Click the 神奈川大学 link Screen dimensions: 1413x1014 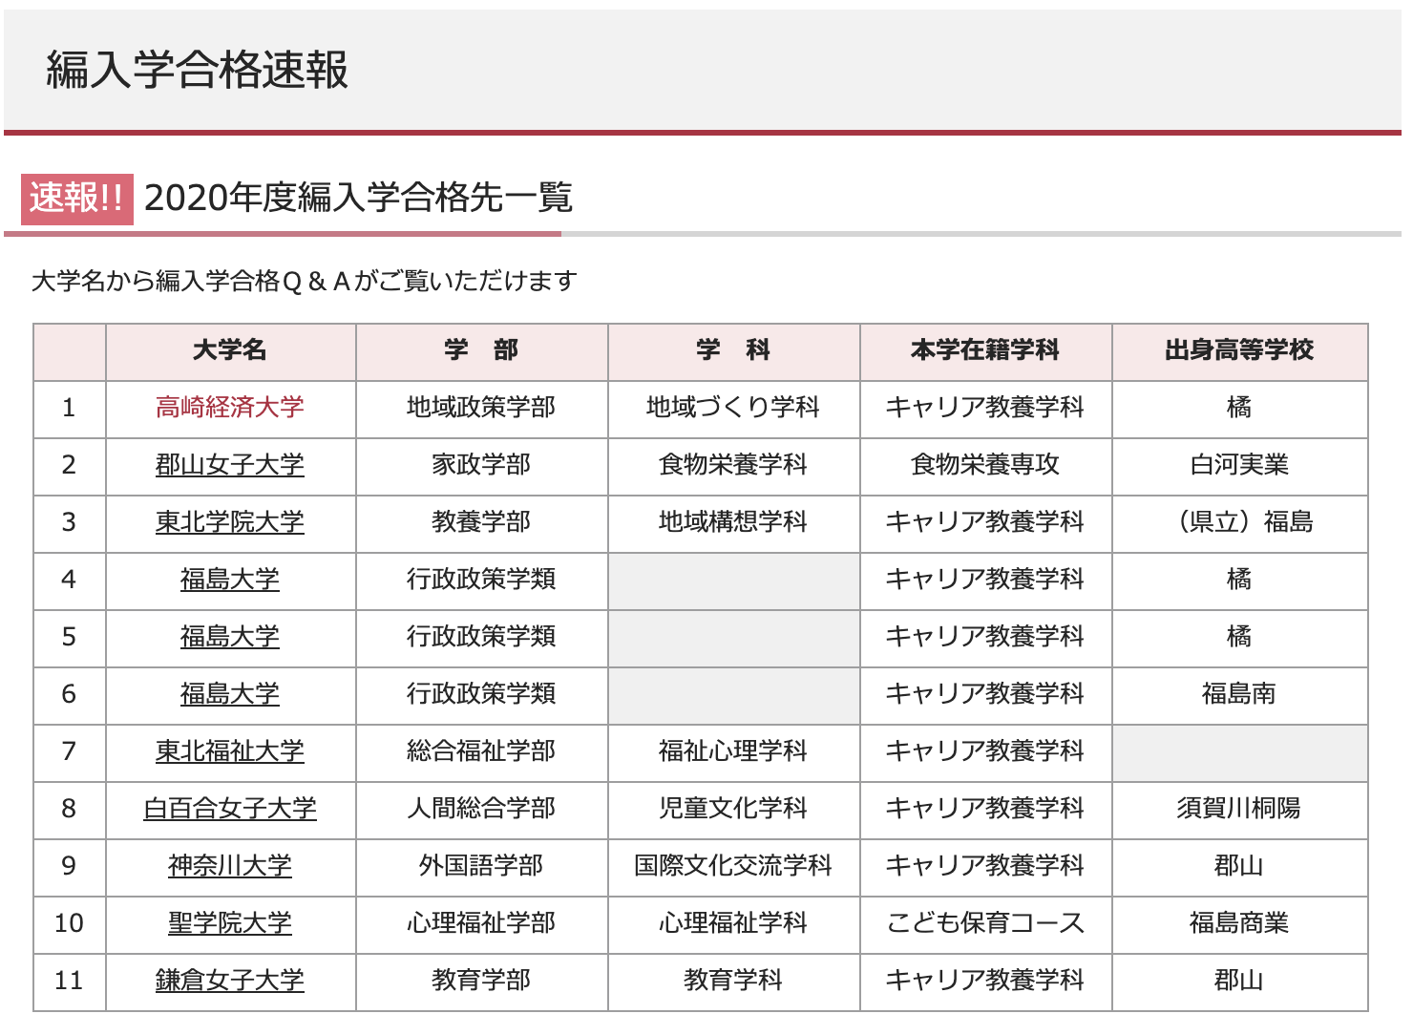click(230, 866)
